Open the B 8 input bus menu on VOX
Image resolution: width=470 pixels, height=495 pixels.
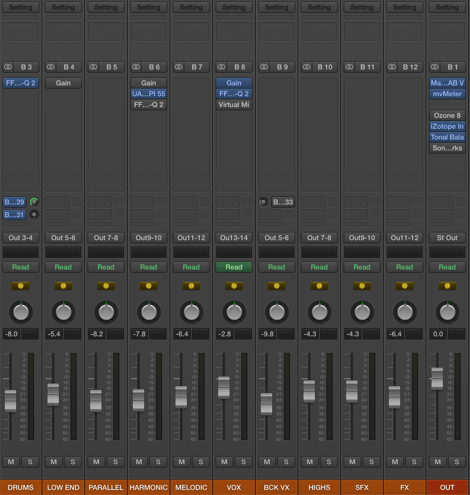[240, 67]
